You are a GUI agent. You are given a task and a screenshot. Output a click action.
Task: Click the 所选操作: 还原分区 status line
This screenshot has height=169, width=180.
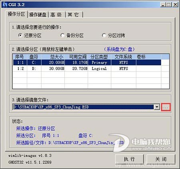click(36, 128)
